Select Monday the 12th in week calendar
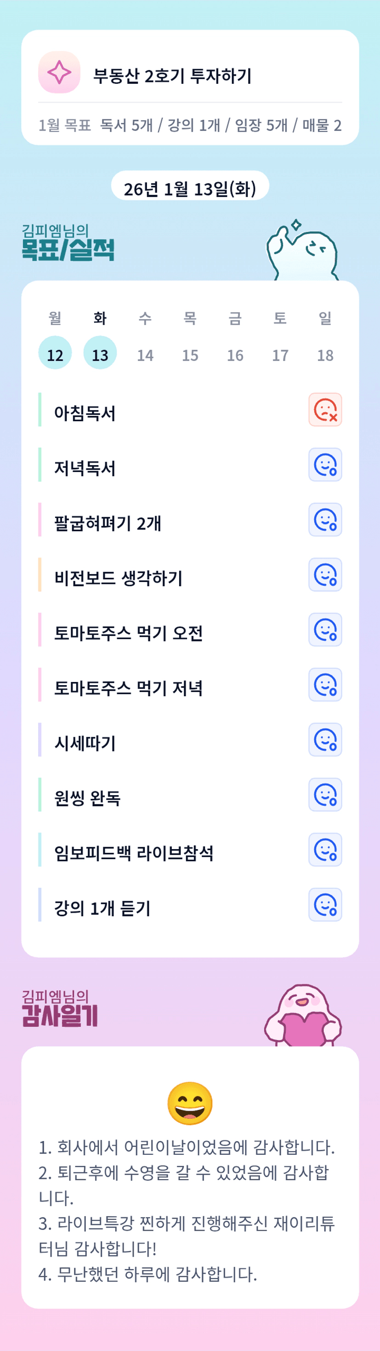 55,353
